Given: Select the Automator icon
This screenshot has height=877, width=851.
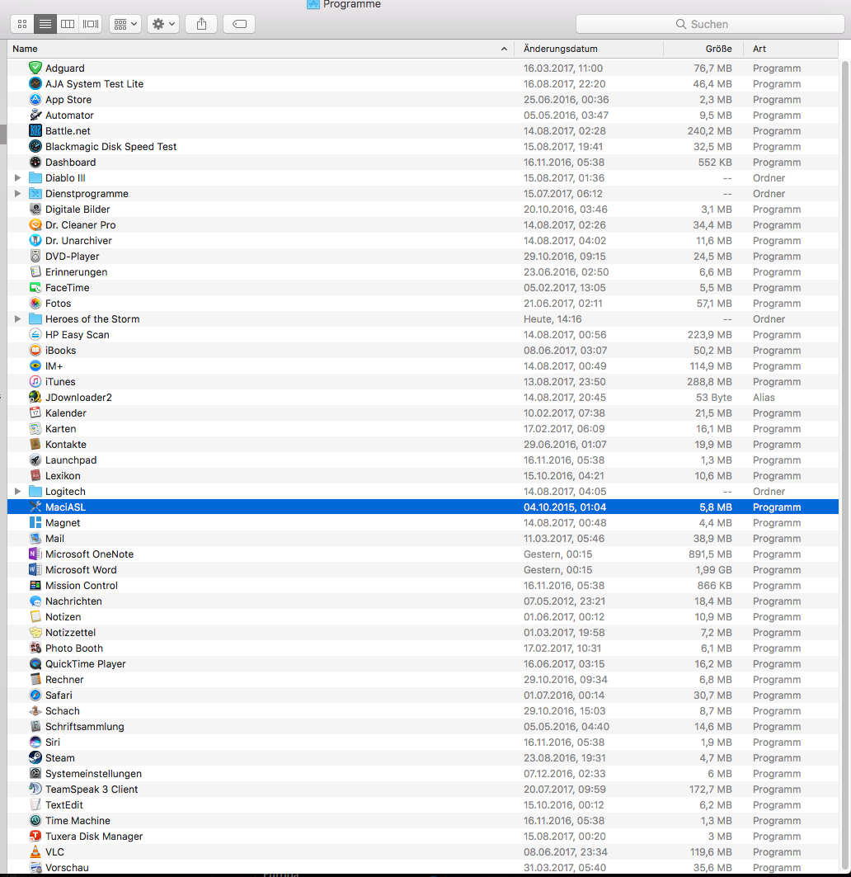Looking at the screenshot, I should click(35, 115).
